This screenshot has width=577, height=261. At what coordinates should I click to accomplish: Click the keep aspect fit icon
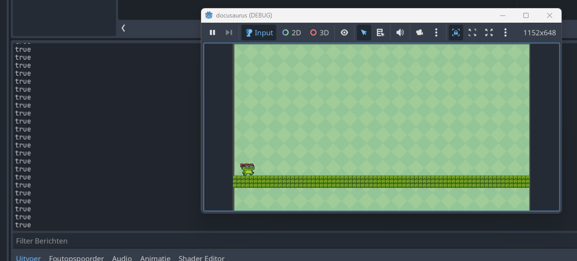pyautogui.click(x=472, y=32)
